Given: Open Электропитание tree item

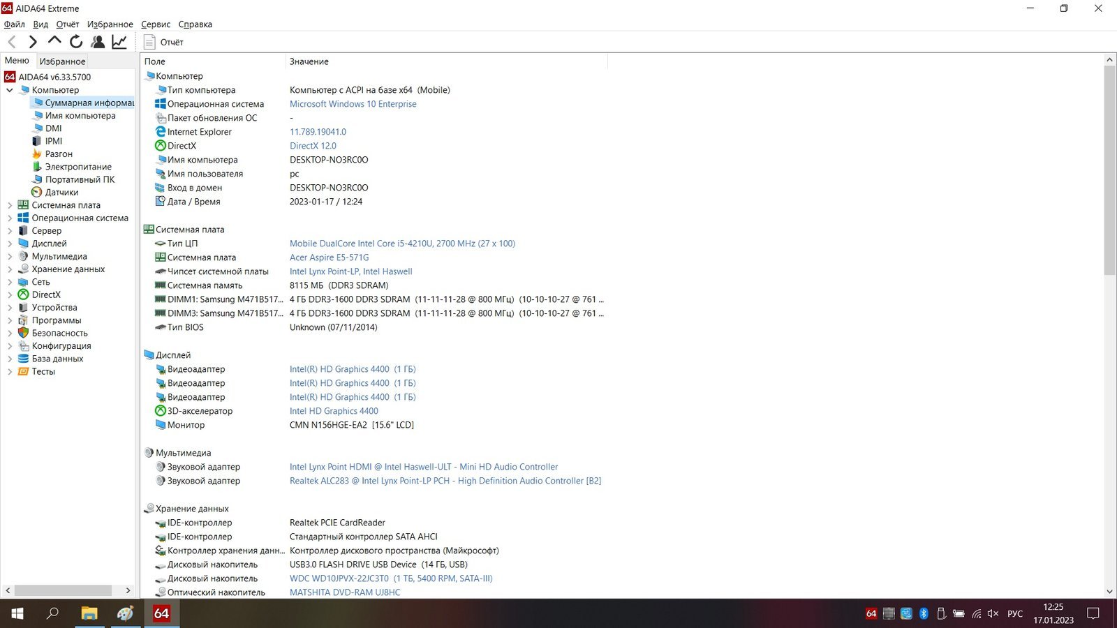Looking at the screenshot, I should [78, 167].
